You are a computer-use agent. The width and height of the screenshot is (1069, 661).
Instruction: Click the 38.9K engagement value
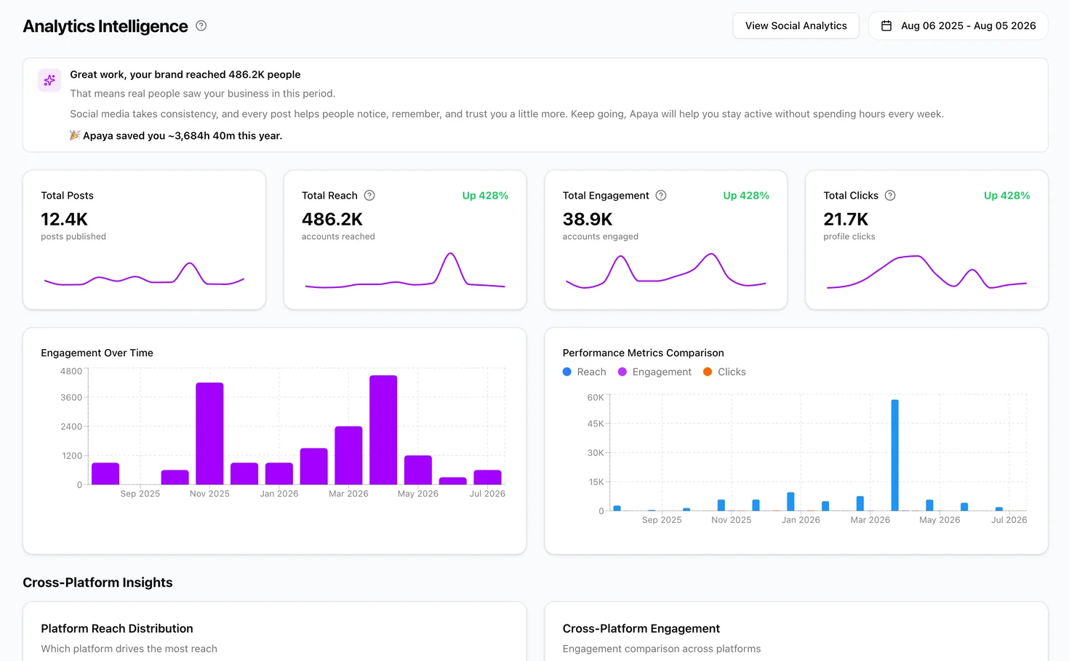(588, 219)
